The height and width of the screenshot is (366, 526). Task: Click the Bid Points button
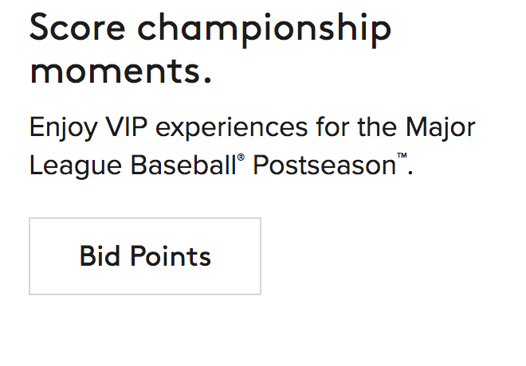tap(145, 256)
